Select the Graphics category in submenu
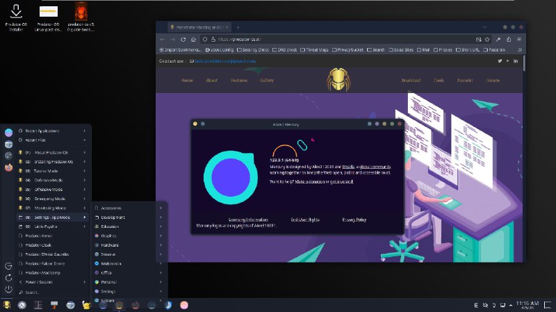Image resolution: width=556 pixels, height=312 pixels. click(129, 236)
